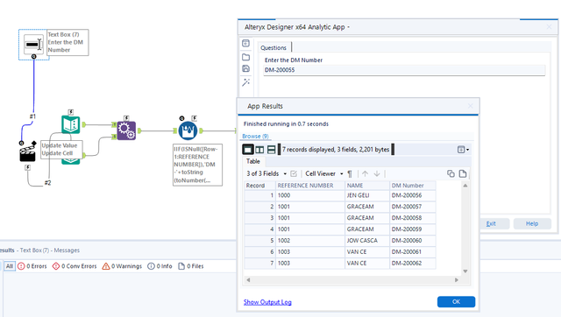Click the Update Value Update Cell annotation
Screen dimensions: 561x317
(x=61, y=150)
